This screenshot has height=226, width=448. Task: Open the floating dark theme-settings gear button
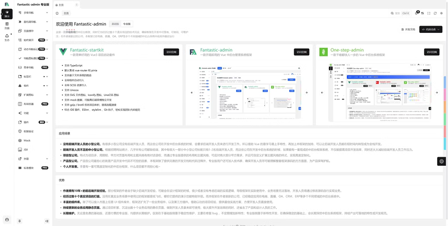coord(441,161)
